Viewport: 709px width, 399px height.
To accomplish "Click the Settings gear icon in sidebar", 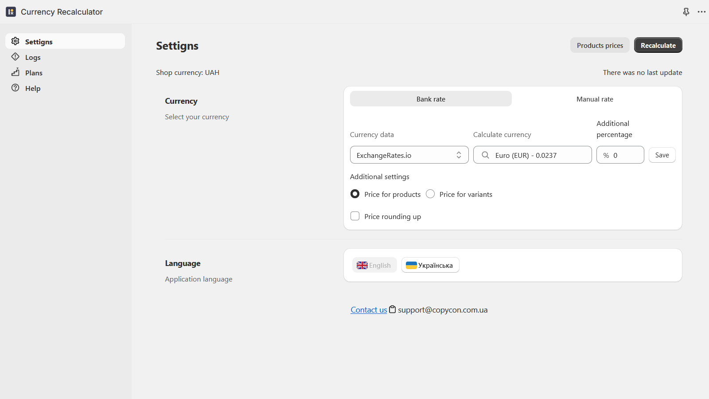I will click(x=16, y=41).
